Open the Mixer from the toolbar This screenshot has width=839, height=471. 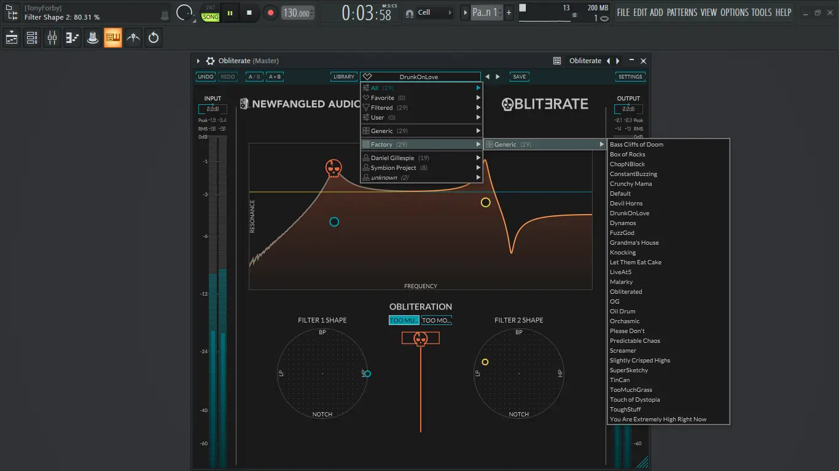(52, 38)
